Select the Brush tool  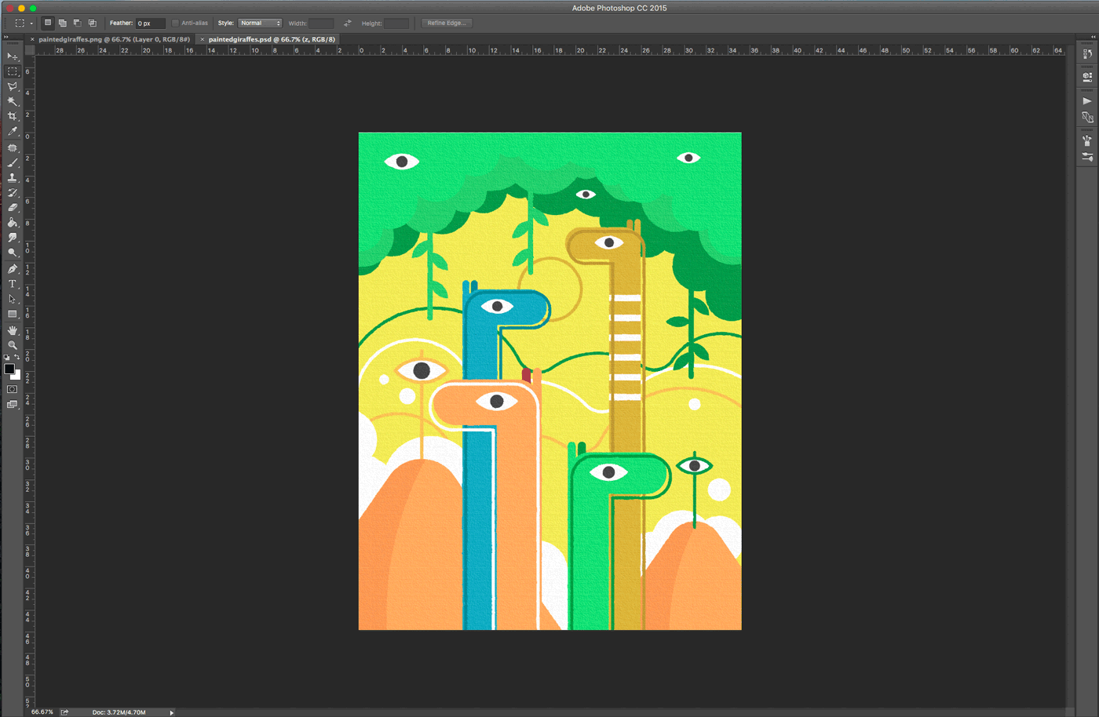click(13, 162)
